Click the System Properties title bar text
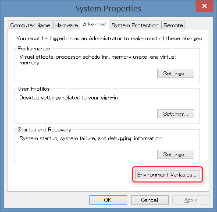217x212 pixels. pos(108,8)
